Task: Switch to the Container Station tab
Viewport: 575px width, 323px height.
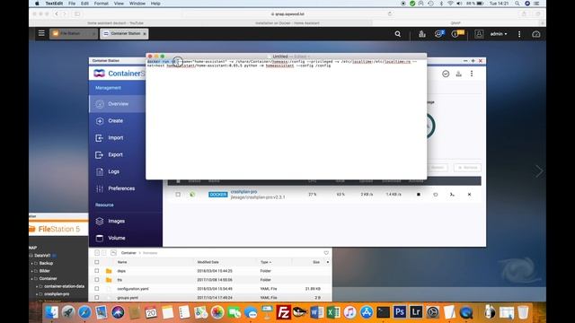Action: coord(124,34)
